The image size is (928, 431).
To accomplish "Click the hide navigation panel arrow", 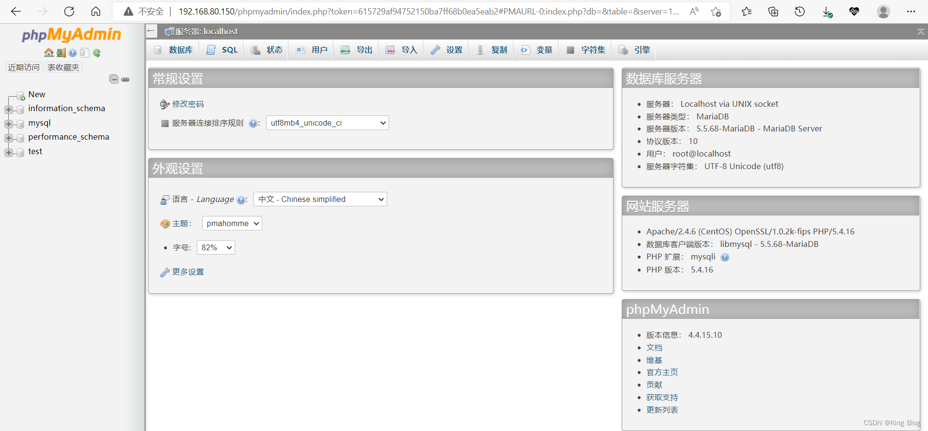I will click(x=151, y=31).
